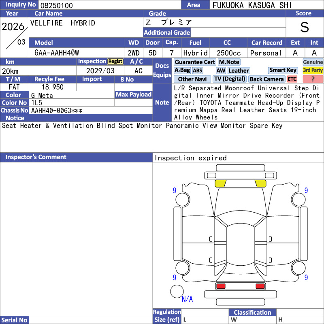Click the Personal car record value
The height and width of the screenshot is (324, 324).
tap(266, 53)
